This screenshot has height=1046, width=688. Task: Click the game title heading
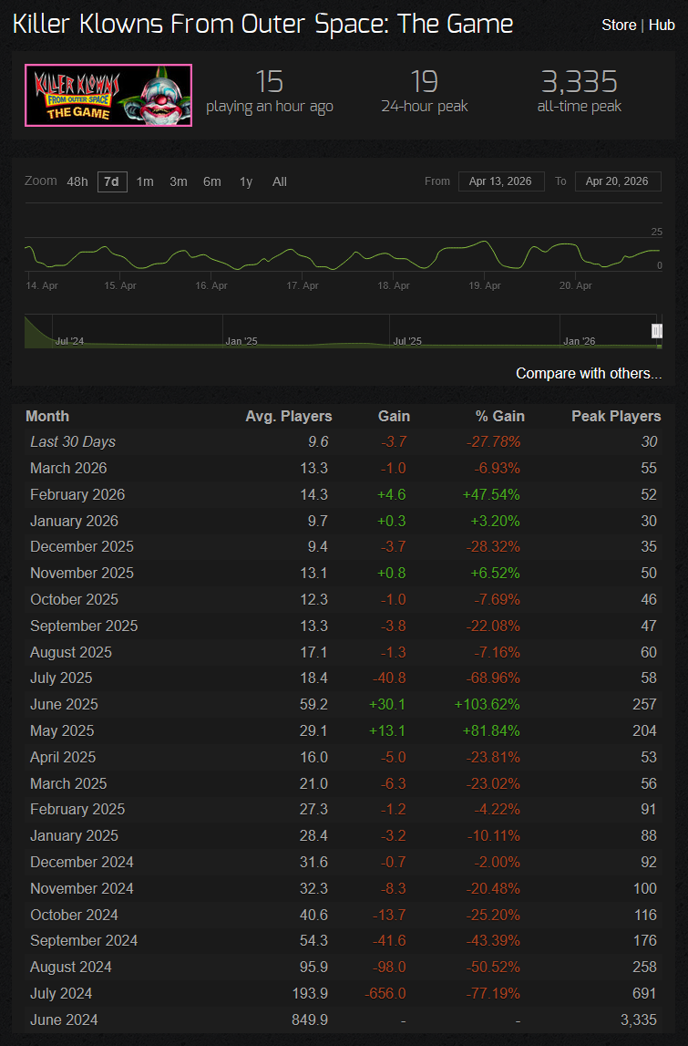(262, 25)
